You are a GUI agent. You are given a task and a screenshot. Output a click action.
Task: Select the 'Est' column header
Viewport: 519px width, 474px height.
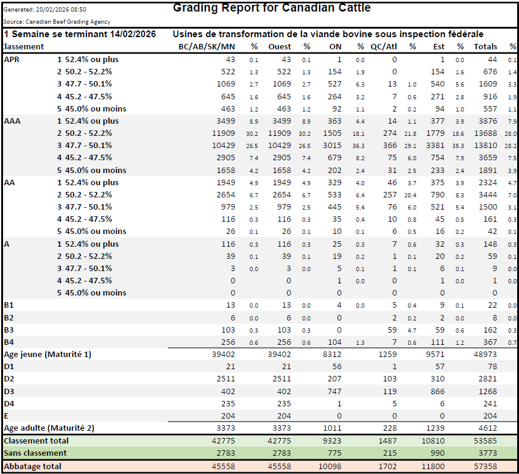pyautogui.click(x=439, y=46)
